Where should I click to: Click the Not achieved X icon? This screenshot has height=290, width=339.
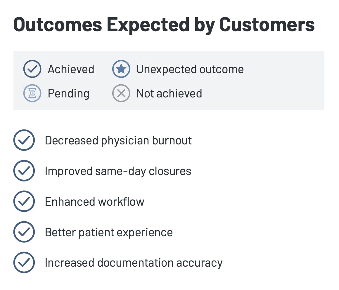(x=121, y=93)
